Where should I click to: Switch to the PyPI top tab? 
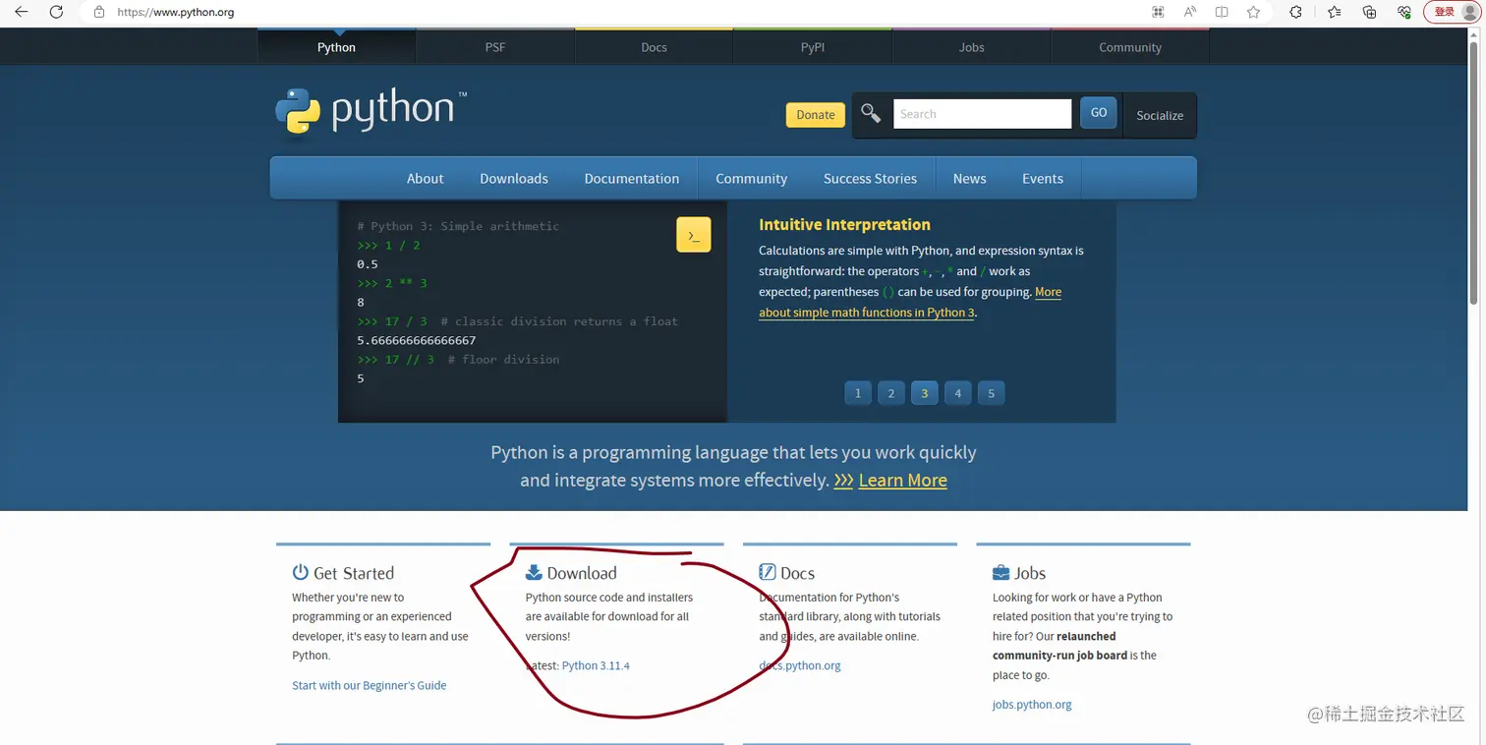(813, 47)
